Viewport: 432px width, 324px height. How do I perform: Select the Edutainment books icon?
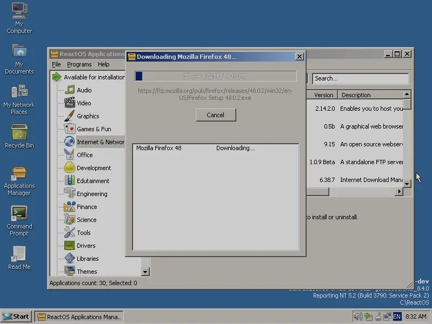point(69,180)
